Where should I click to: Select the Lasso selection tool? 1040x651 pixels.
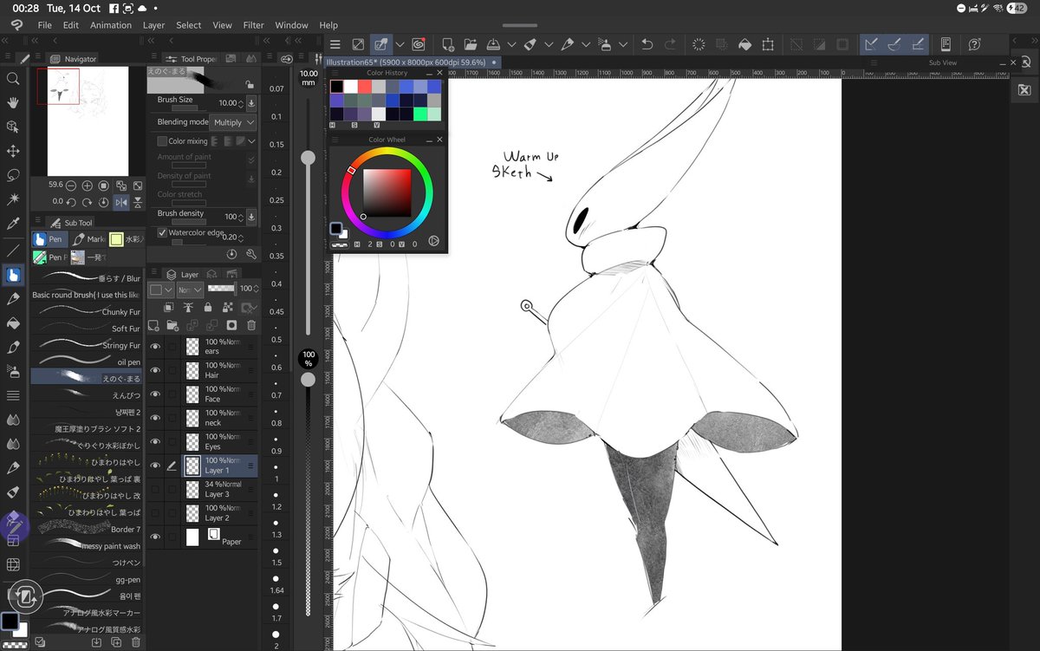point(13,175)
